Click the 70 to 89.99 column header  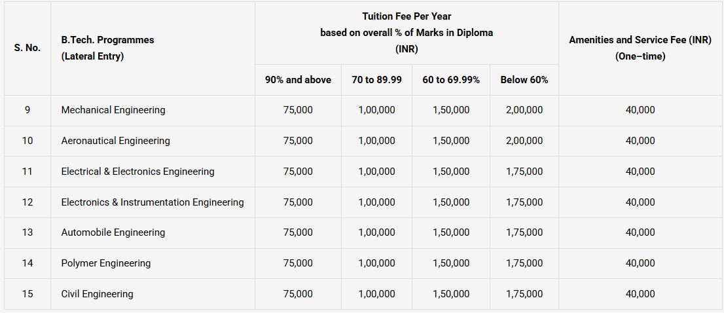pos(376,80)
